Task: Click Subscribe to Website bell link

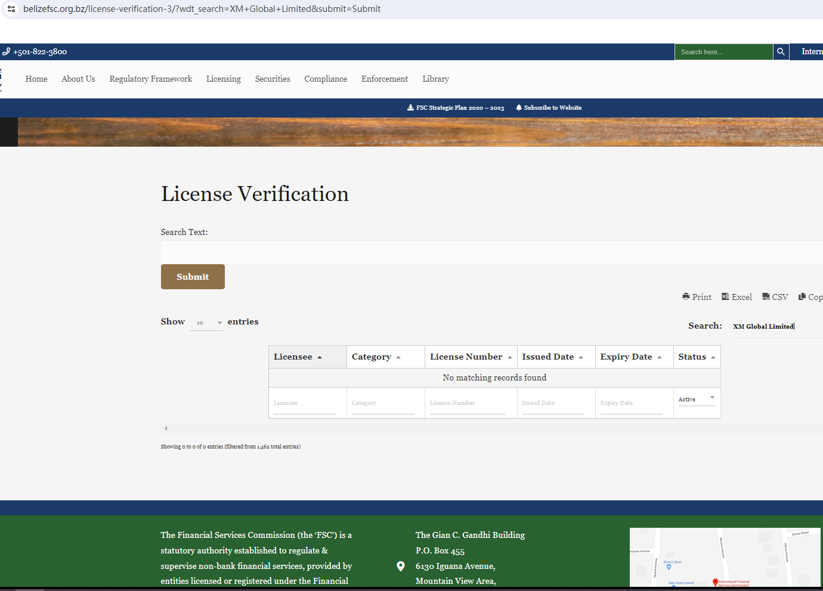Action: coord(549,108)
